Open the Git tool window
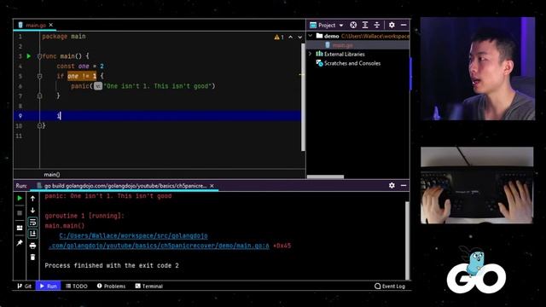Viewport: 546px width, 307px height. point(25,287)
